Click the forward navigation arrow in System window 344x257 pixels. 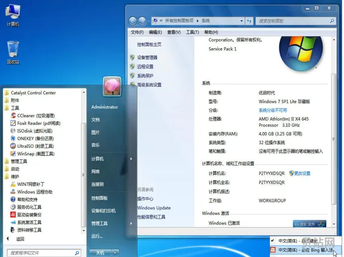pos(142,21)
